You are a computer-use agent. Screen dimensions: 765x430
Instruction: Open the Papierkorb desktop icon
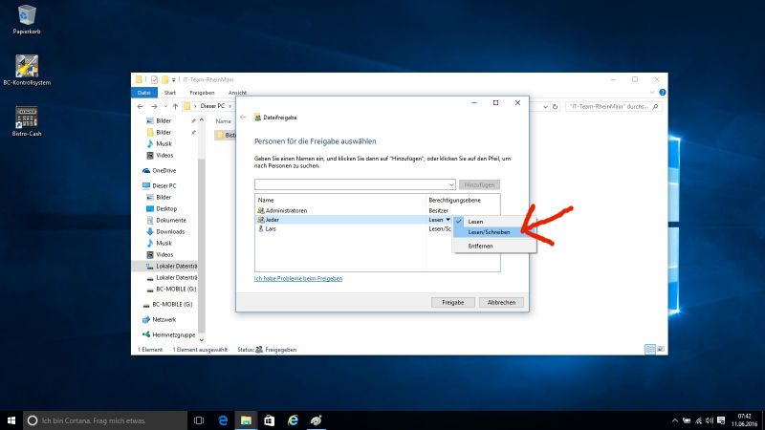click(27, 19)
